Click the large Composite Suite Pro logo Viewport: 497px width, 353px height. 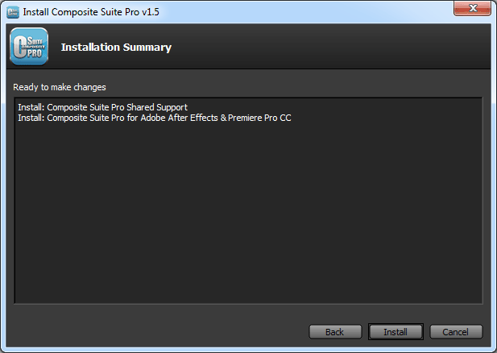[29, 46]
